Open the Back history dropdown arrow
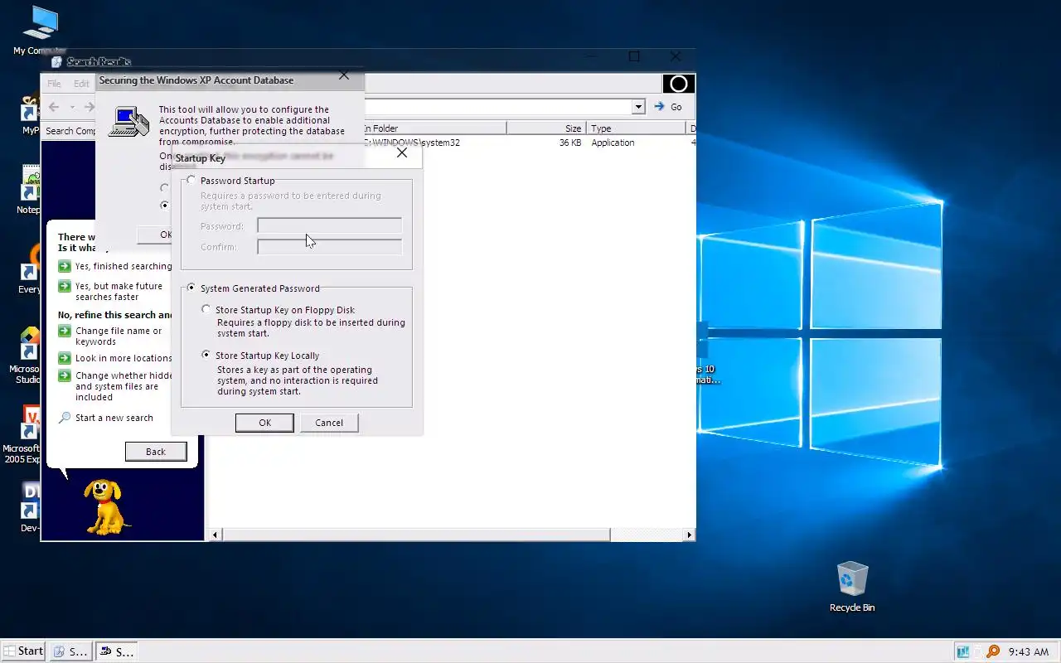Viewport: 1061px width, 663px height. 72,107
